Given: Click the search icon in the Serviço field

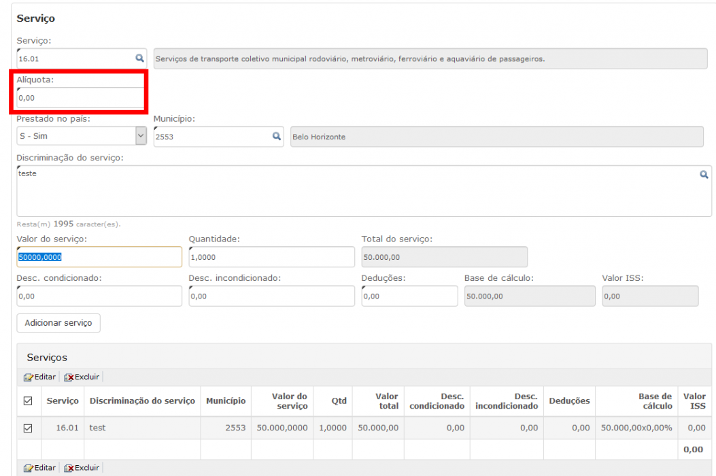Looking at the screenshot, I should 139,58.
